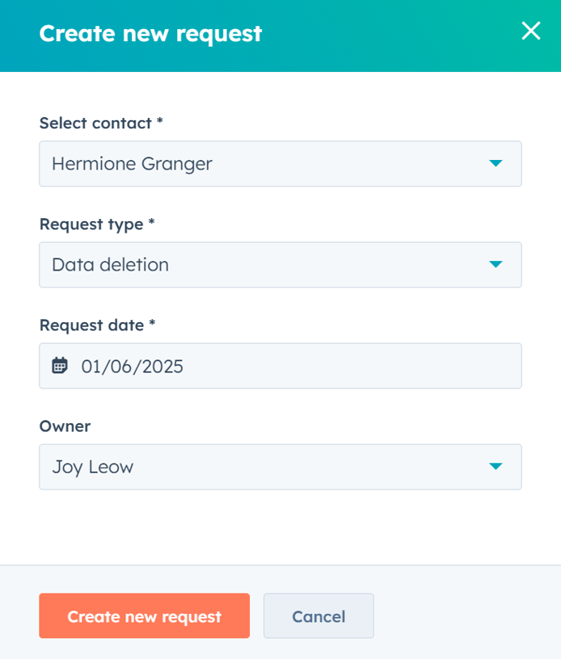The height and width of the screenshot is (659, 561).
Task: Change the contact from Hermione Granger
Action: pyautogui.click(x=280, y=163)
